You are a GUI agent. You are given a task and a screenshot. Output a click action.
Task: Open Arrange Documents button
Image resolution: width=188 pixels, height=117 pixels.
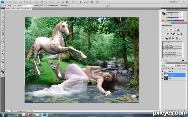point(92,2)
